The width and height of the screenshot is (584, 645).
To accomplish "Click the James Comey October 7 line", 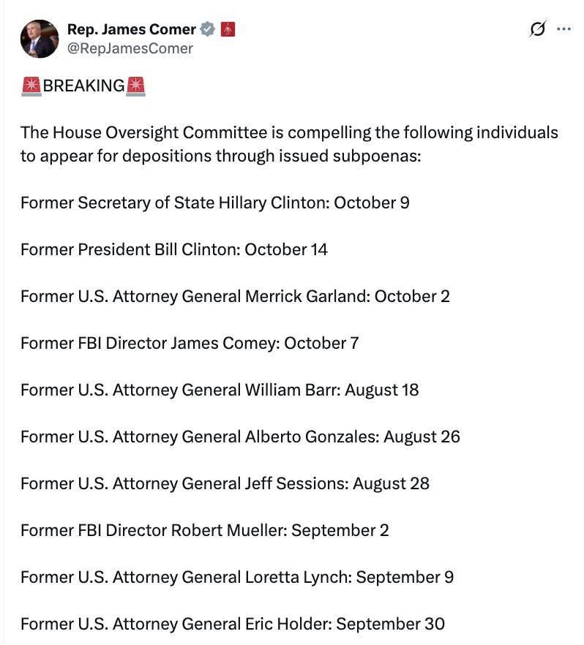I will 190,343.
